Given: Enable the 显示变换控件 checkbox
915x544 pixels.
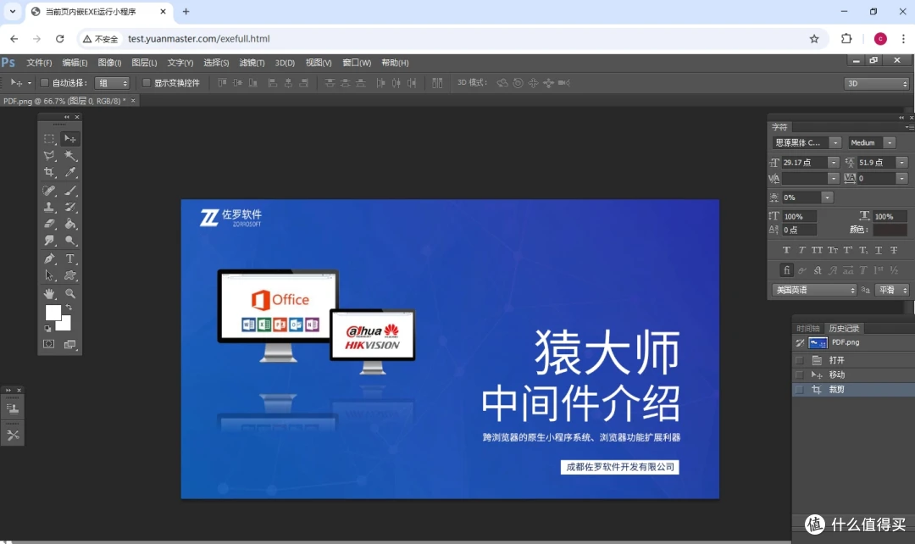Looking at the screenshot, I should [x=147, y=83].
